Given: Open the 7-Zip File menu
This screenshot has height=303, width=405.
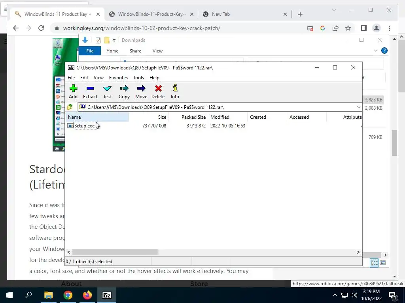Looking at the screenshot, I should point(71,78).
